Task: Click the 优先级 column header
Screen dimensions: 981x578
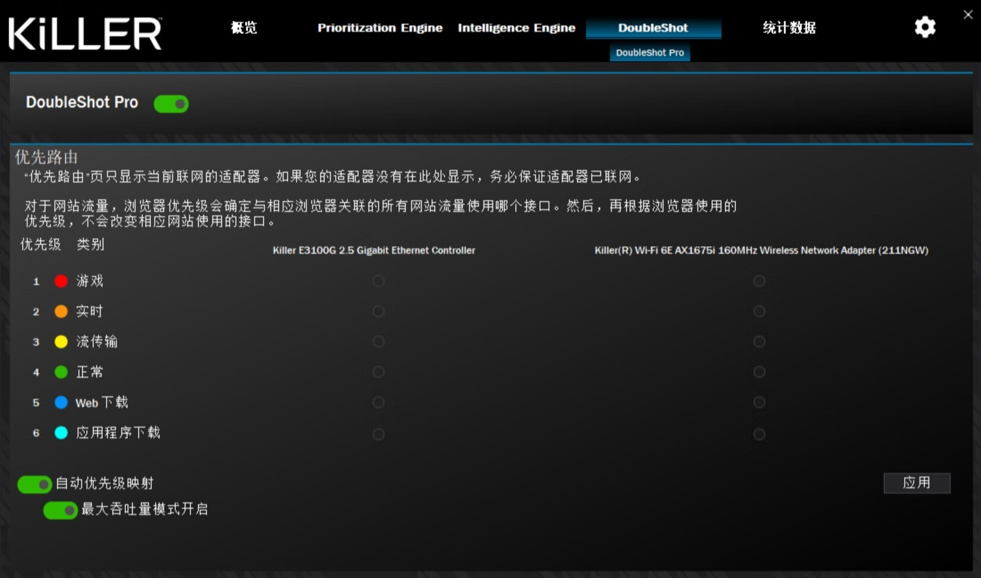Action: [x=40, y=244]
